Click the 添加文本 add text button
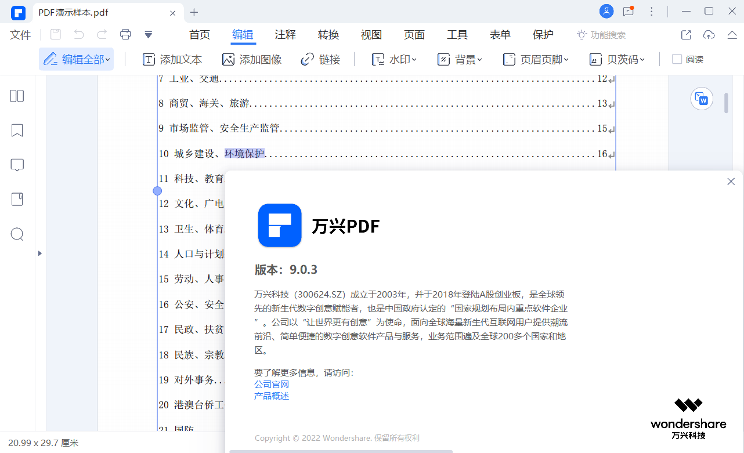 [172, 59]
